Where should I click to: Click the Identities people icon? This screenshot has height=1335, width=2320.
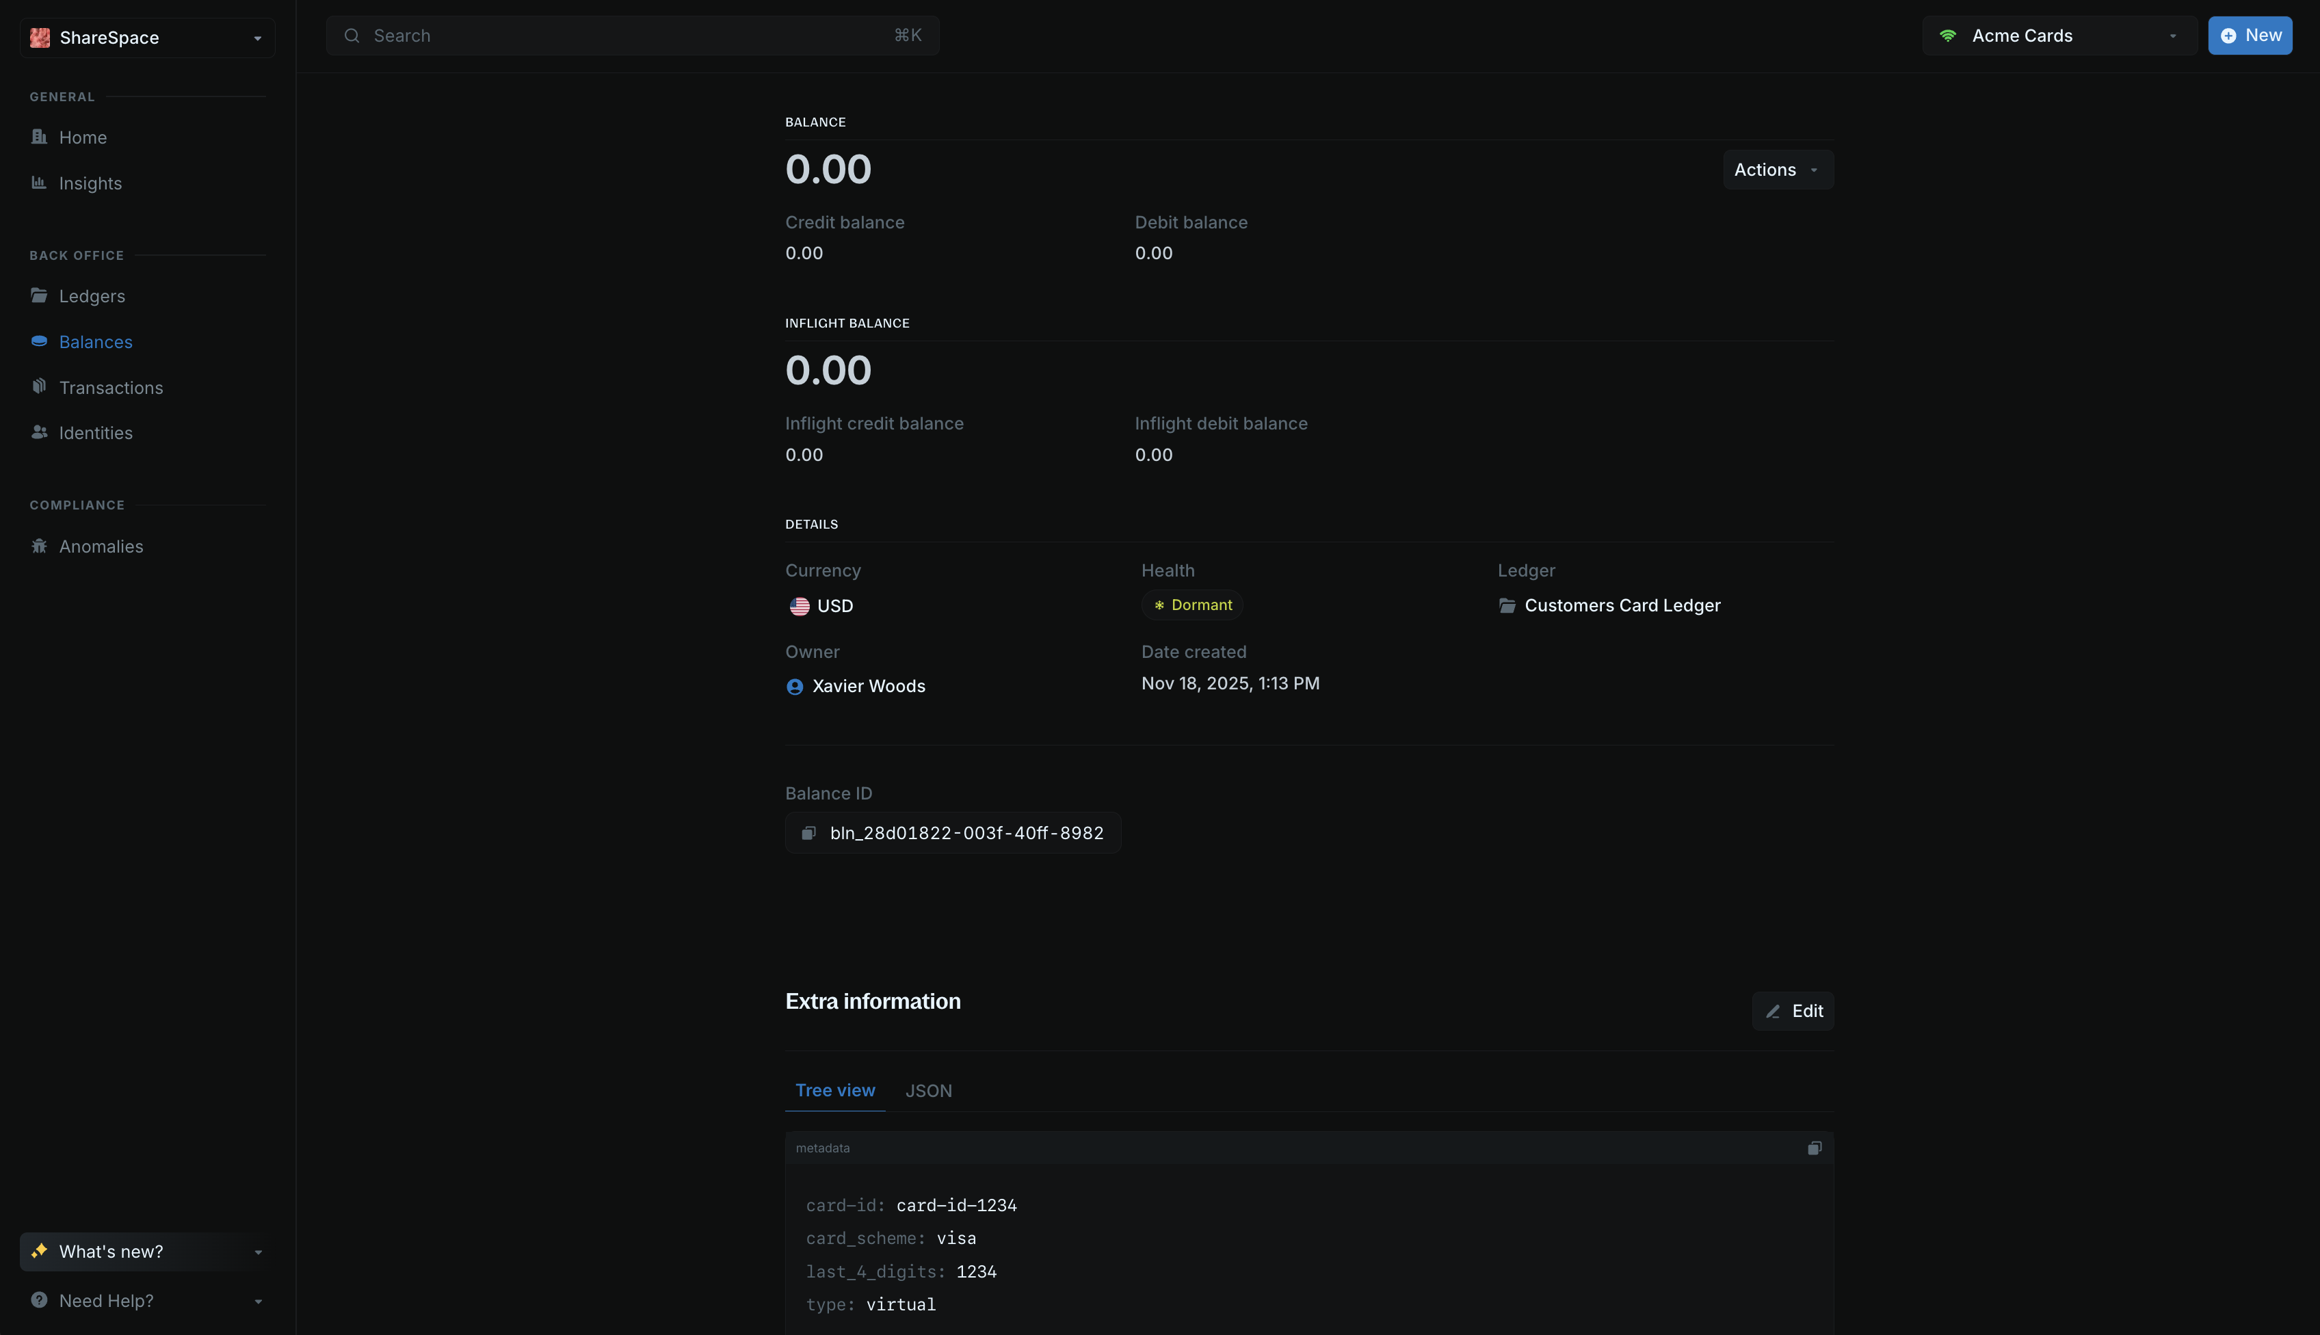pyautogui.click(x=38, y=432)
